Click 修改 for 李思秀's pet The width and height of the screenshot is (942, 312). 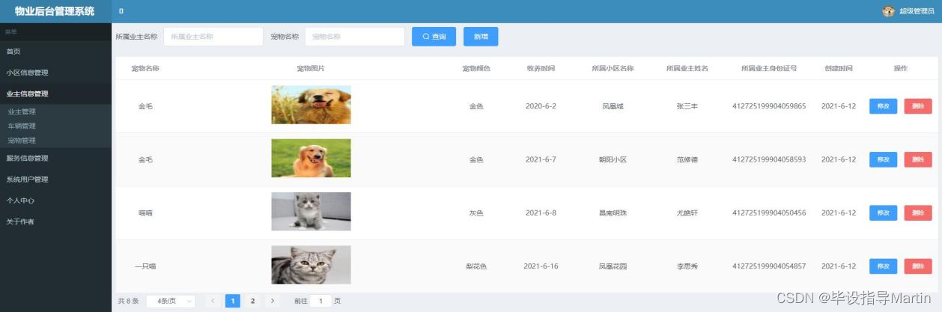883,266
